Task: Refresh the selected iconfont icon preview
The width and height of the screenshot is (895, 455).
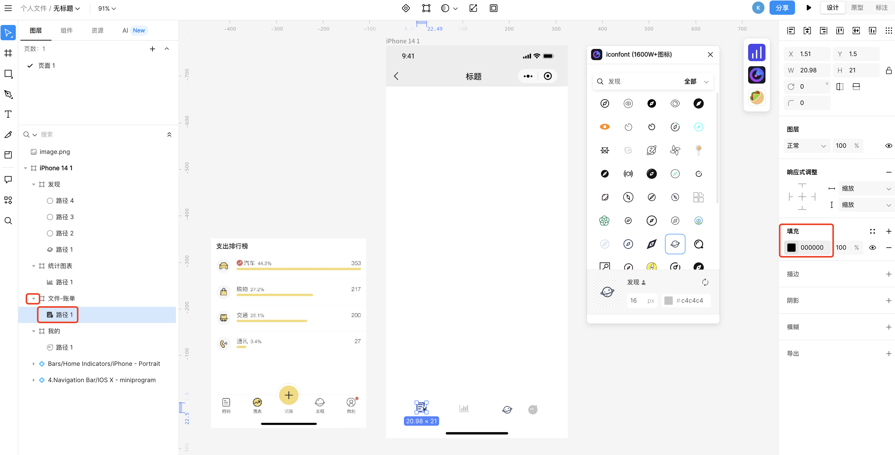Action: pos(705,282)
